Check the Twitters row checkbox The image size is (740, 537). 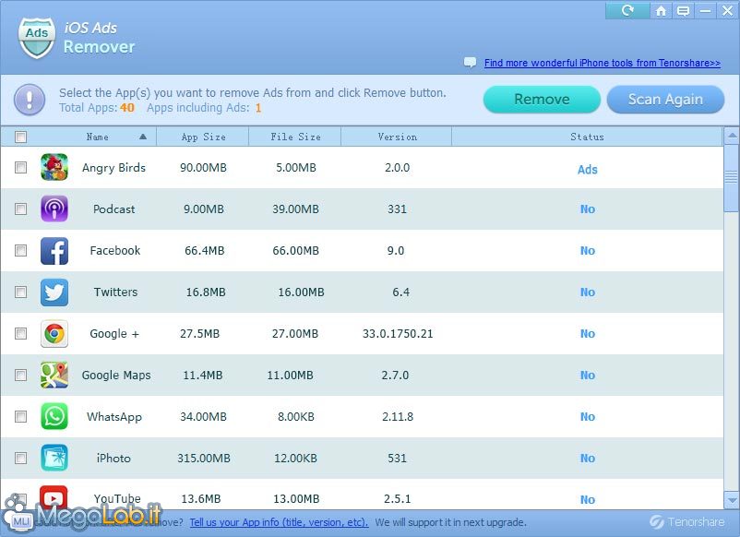coord(21,292)
